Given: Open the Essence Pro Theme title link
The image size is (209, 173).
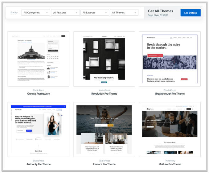Looking at the screenshot, I should click(x=104, y=164).
